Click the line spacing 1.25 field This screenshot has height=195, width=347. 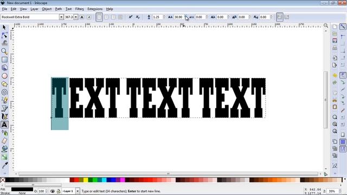click(x=157, y=17)
